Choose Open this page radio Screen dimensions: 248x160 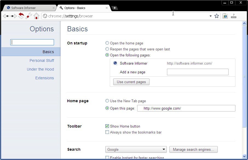click(x=107, y=108)
